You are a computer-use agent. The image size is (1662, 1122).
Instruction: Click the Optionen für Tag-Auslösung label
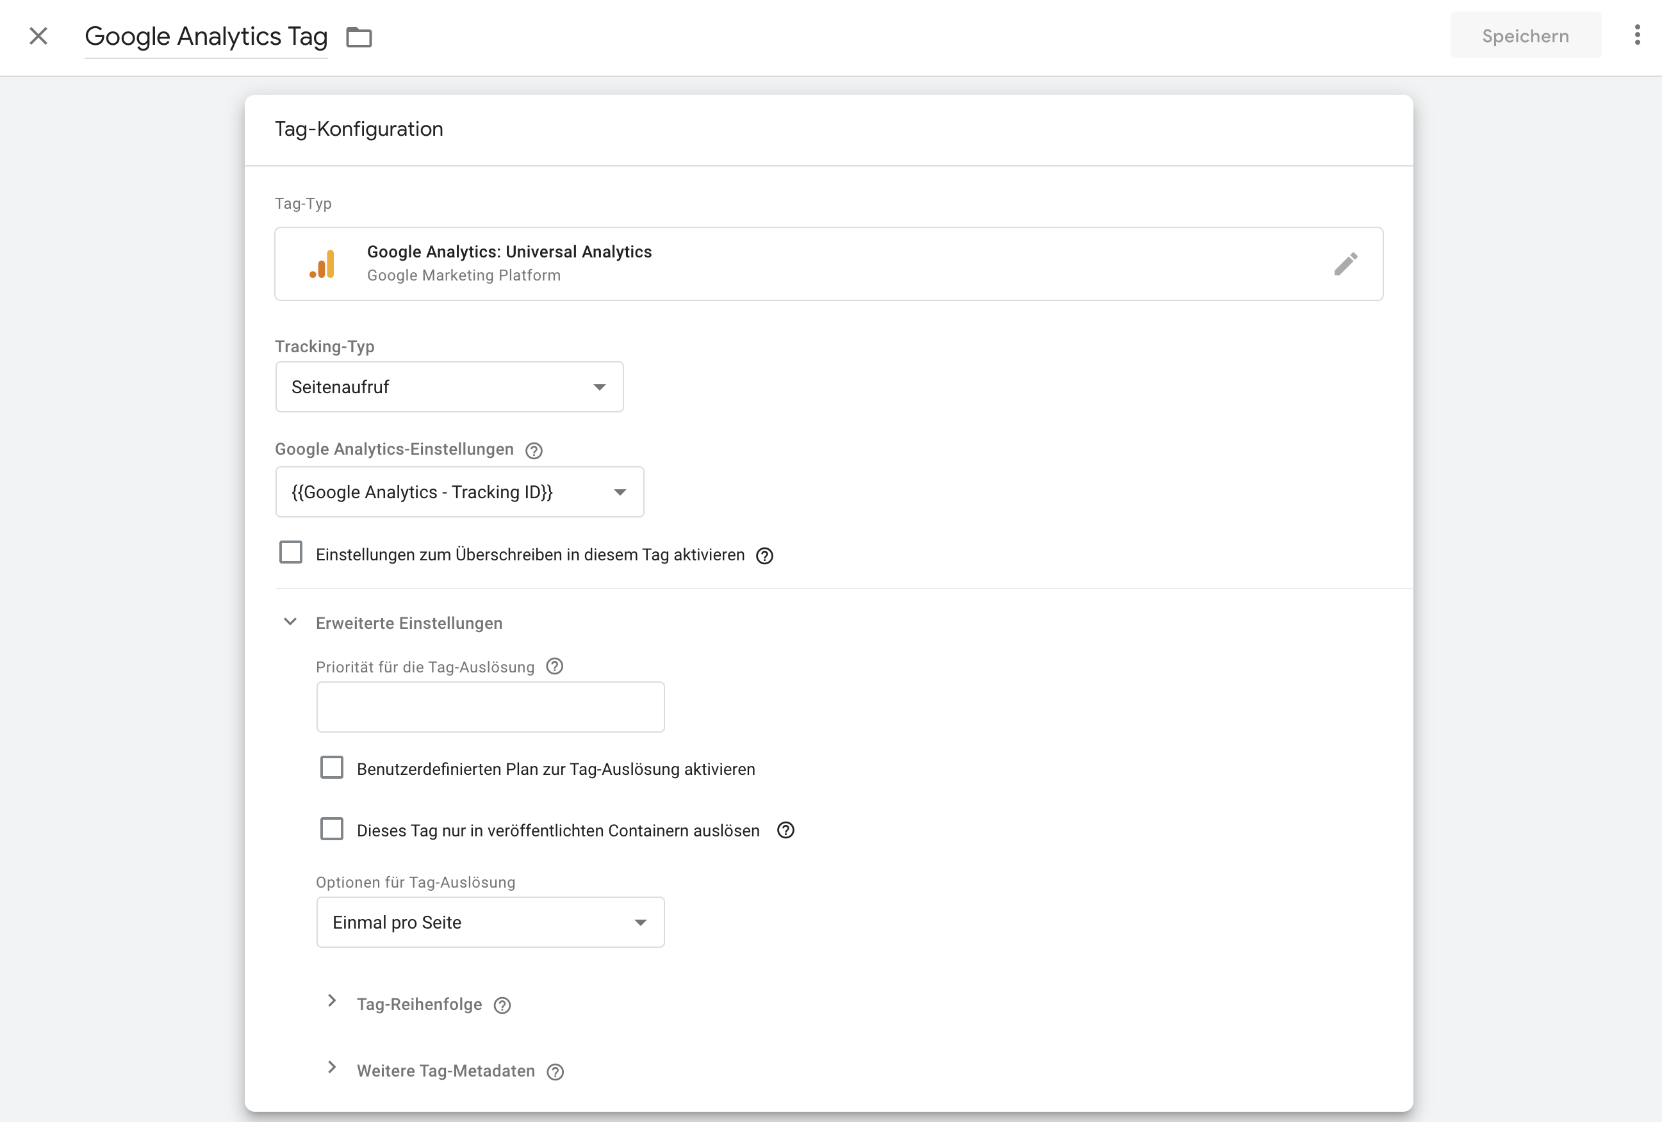[415, 882]
